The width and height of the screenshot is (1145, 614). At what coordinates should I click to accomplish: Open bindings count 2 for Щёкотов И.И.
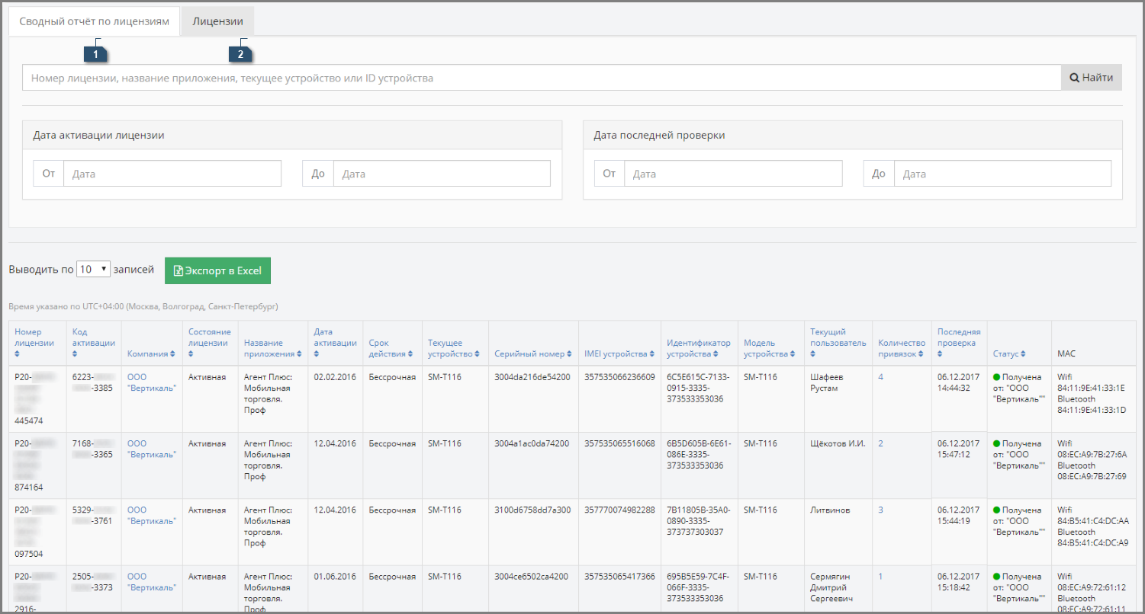(x=880, y=443)
